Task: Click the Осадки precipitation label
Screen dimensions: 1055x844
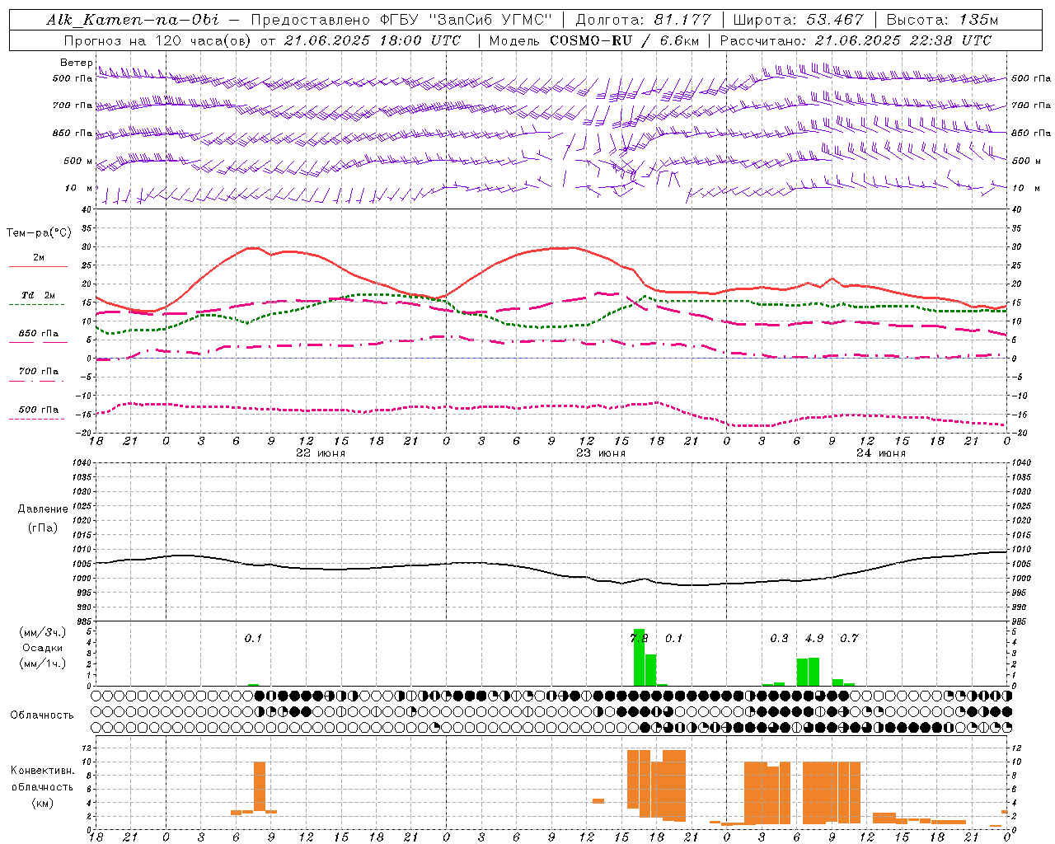Action: 42,648
